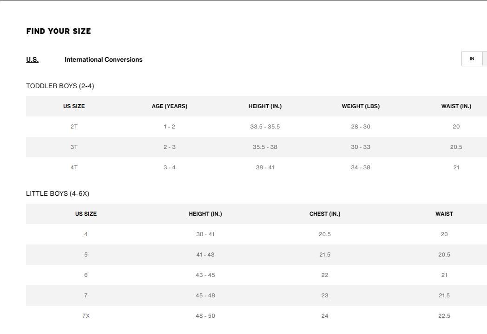Click the CHEST (IN.) column header
The width and height of the screenshot is (487, 334).
click(x=325, y=214)
